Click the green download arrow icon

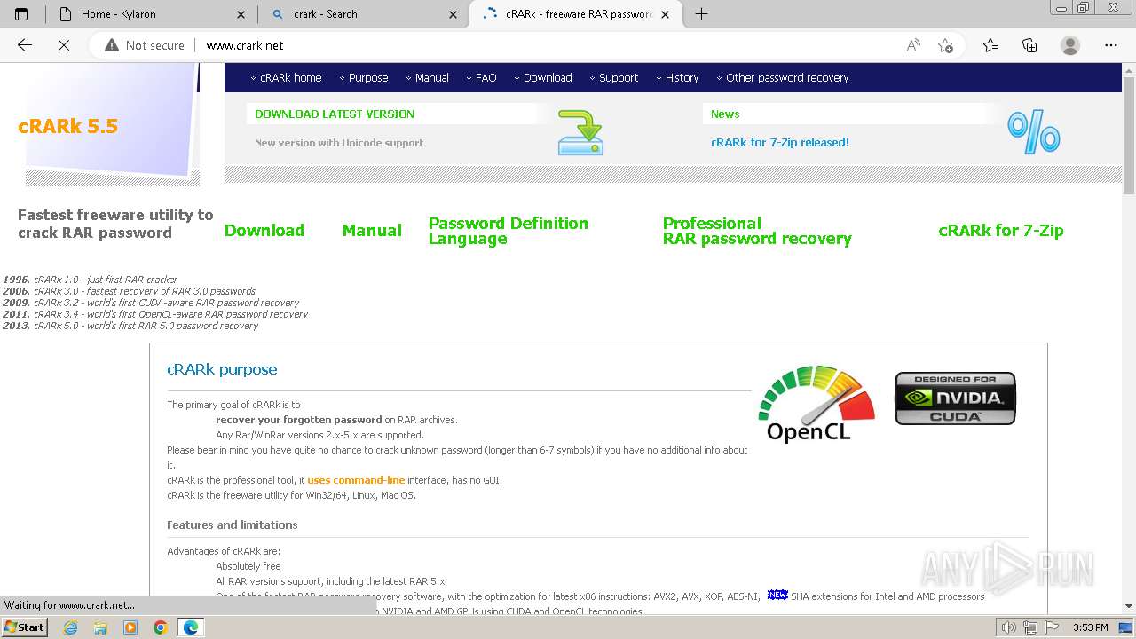click(580, 132)
